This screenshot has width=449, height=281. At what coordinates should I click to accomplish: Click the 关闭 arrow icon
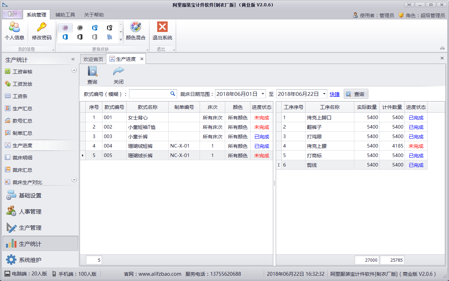pos(119,72)
